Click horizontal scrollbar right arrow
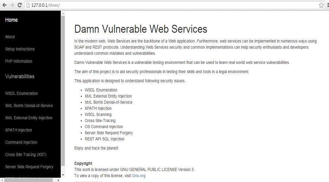The image size is (329, 182). [58, 180]
